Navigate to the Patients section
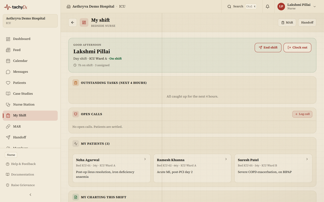Viewport: 324px width, 202px height. tap(30, 83)
